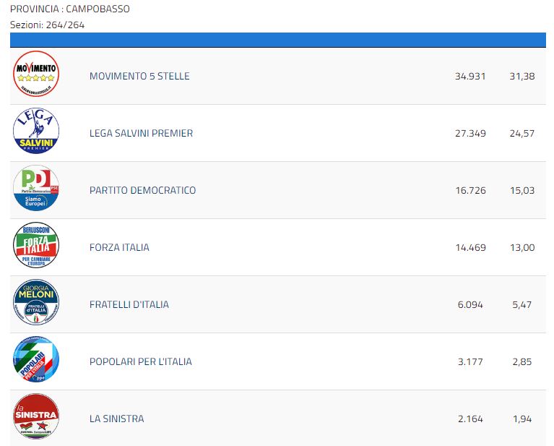Open the Giorgia Meloni Fratelli d'Italia logo
The height and width of the screenshot is (446, 554).
[x=36, y=302]
